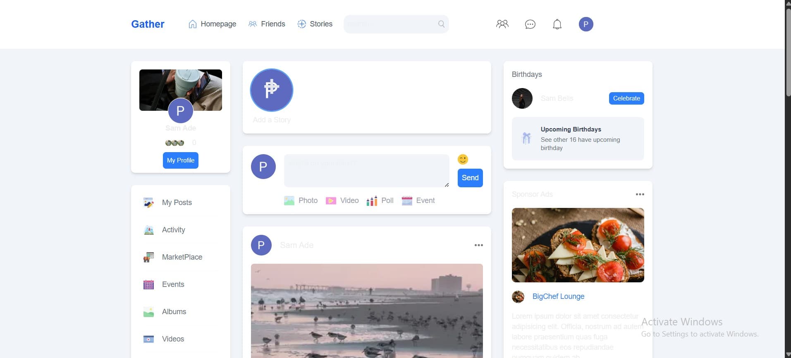
Task: Open the BigChef Lounge link
Action: pos(558,296)
